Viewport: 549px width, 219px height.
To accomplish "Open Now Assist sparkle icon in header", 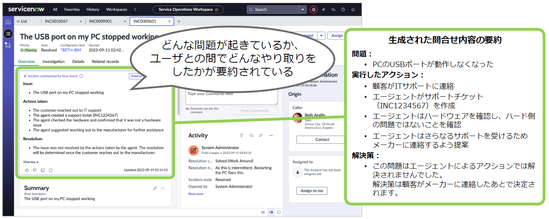I will [x=324, y=9].
